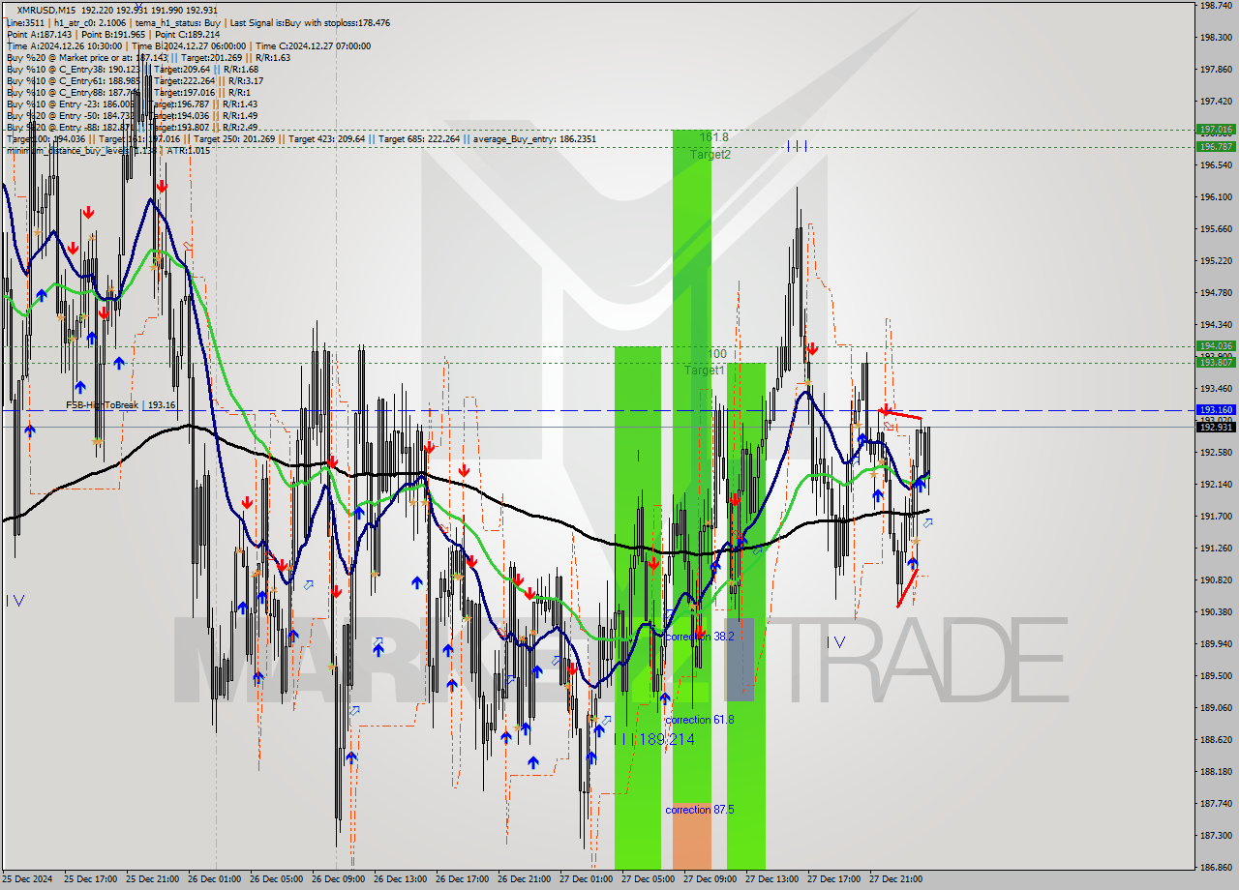Click the XMRUSD,M15 symbol title
The image size is (1239, 890).
pyautogui.click(x=45, y=10)
